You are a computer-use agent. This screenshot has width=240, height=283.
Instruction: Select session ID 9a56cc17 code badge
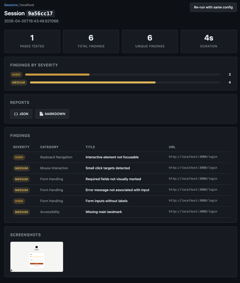[x=40, y=13]
